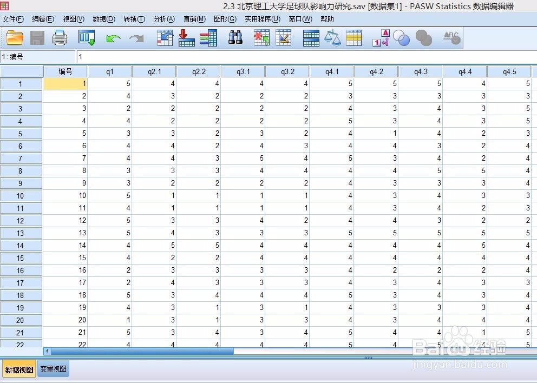The height and width of the screenshot is (383, 537).
Task: Select the q1 column header
Action: click(109, 71)
